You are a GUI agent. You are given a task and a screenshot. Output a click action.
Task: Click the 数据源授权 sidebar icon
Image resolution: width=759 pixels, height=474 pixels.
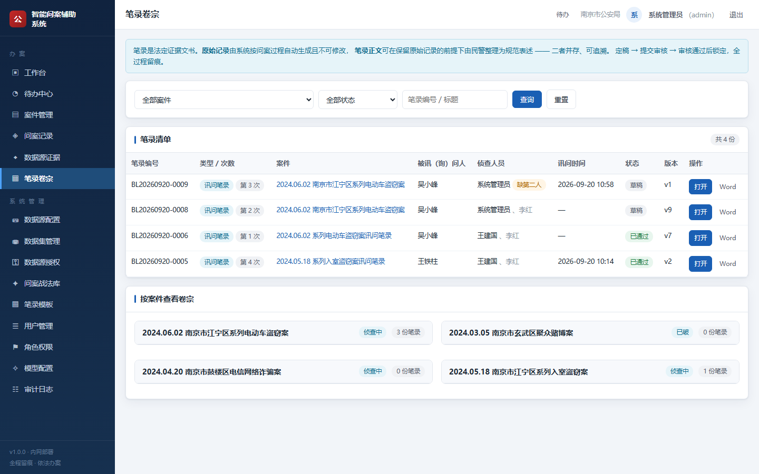point(15,262)
